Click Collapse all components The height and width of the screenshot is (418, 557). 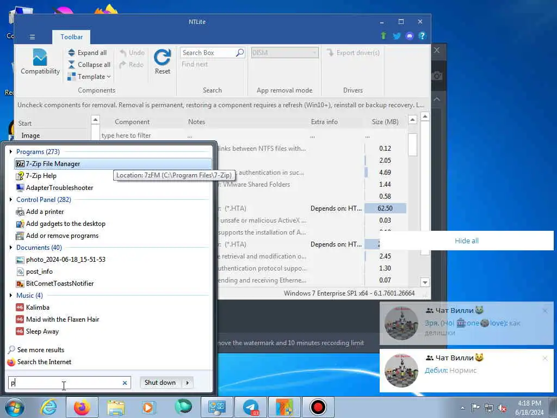[89, 65]
